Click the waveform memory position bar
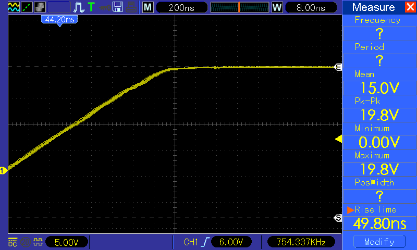 click(x=240, y=7)
